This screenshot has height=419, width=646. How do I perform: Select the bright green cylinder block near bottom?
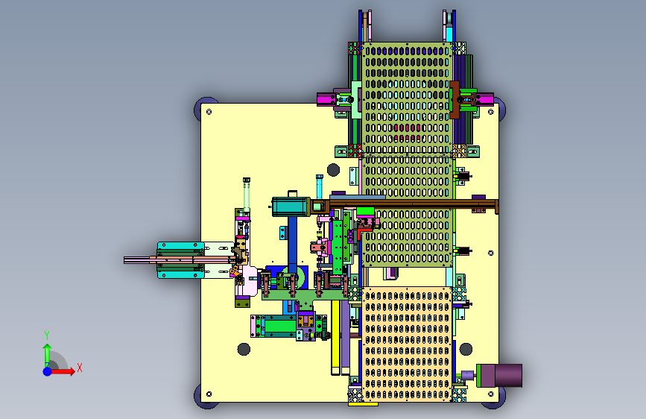pyautogui.click(x=279, y=327)
